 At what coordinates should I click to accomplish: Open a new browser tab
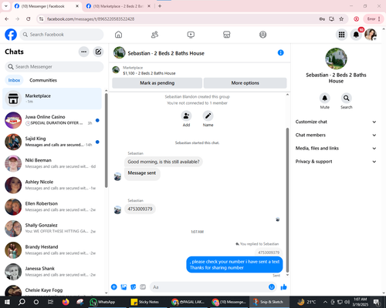point(160,6)
